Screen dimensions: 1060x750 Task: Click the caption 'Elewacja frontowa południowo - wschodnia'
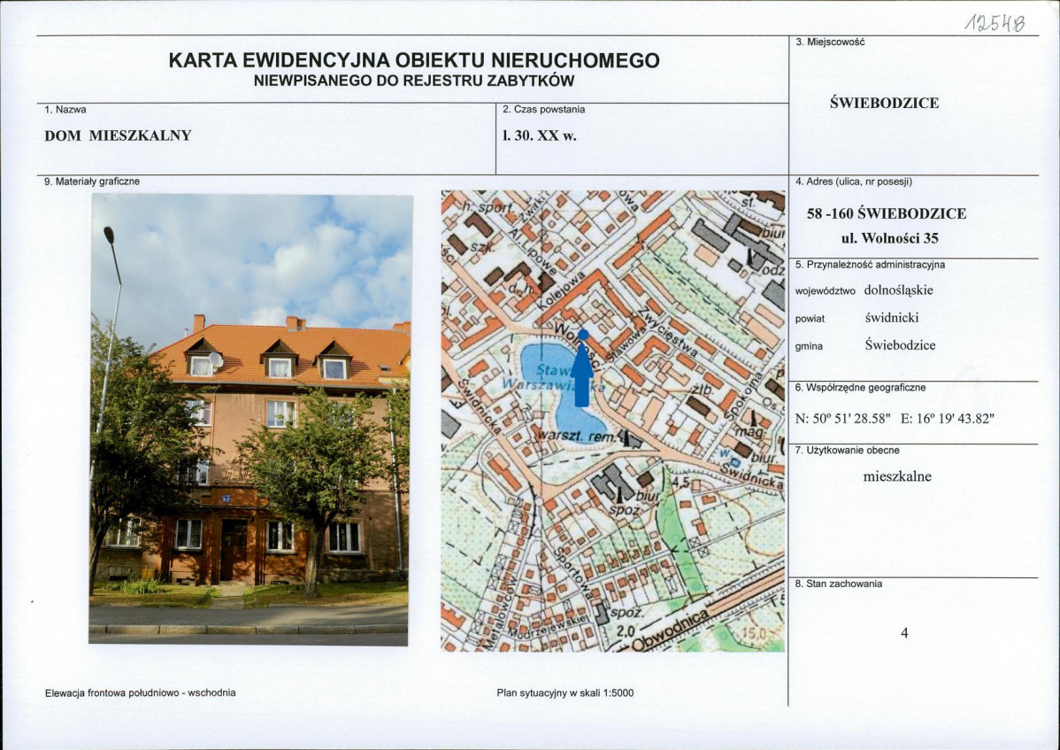click(140, 693)
